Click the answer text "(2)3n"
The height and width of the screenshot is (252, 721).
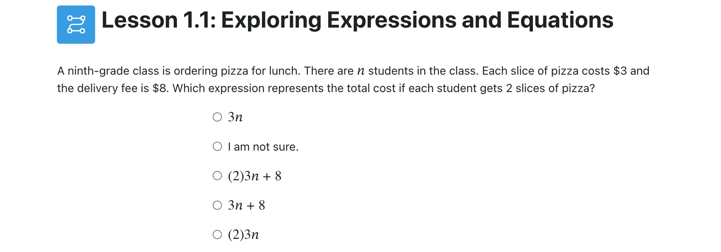(243, 235)
